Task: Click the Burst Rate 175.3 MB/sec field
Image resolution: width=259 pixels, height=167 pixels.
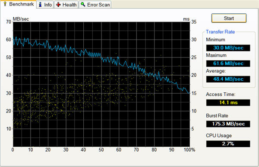Action: [x=228, y=124]
